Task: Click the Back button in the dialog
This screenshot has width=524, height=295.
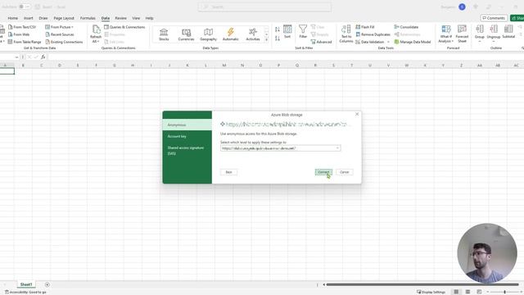Action: coord(228,172)
